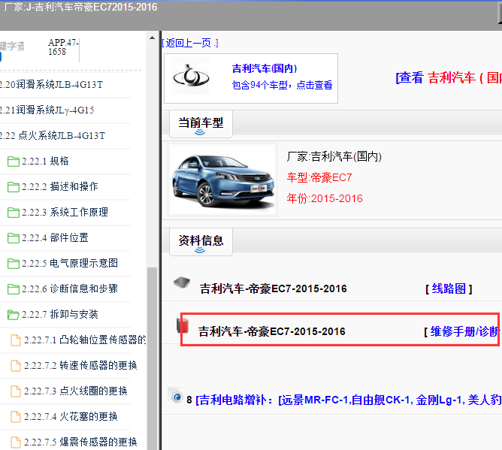This screenshot has width=502, height=450.
Task: Click 包含94个车型，点击查看 link
Action: click(282, 85)
